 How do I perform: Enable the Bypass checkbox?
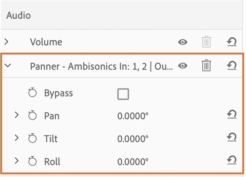[123, 94]
